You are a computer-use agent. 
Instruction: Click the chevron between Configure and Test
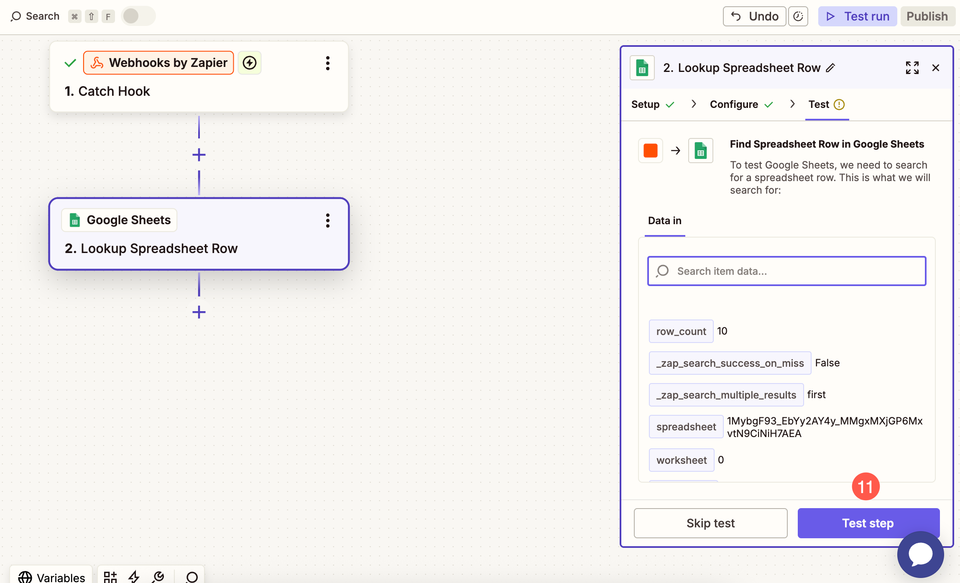tap(792, 104)
